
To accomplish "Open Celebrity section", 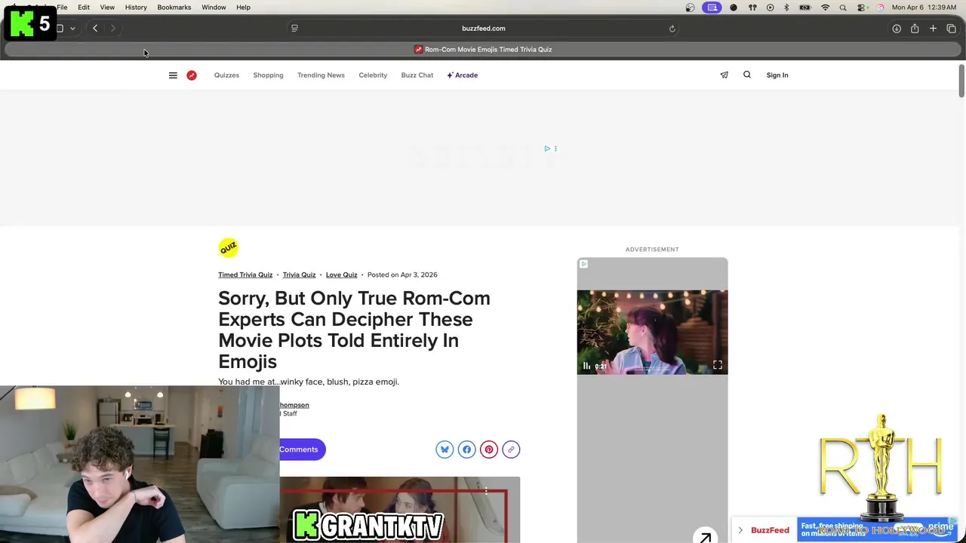I will tap(373, 75).
